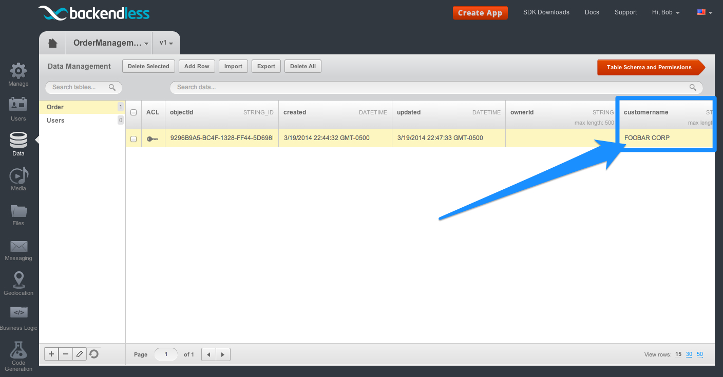Image resolution: width=723 pixels, height=377 pixels.
Task: Open the Users sidebar section
Action: 18,109
